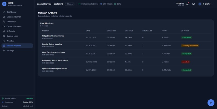The image size is (217, 109).
Task: Click the System Logs scroll icon
Action: tap(4, 36)
